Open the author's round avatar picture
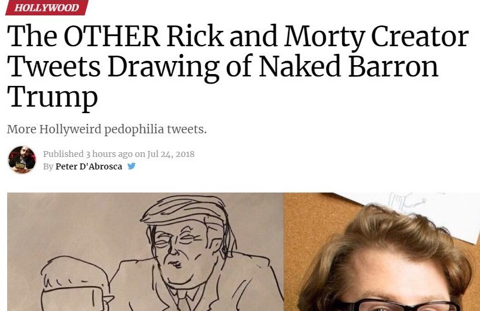This screenshot has width=480, height=311. 22,160
